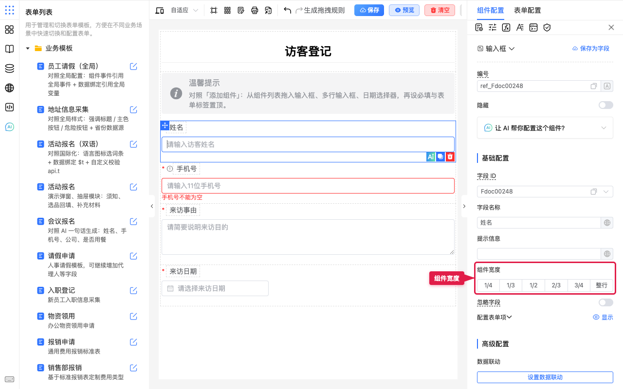Copy the ref_Fdoc00248 编号 value
This screenshot has height=389, width=623.
(x=594, y=86)
